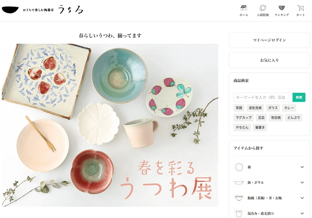The height and width of the screenshot is (218, 312).
Task: Select the 鉢・ボウル bowl category icon
Action: (239, 182)
